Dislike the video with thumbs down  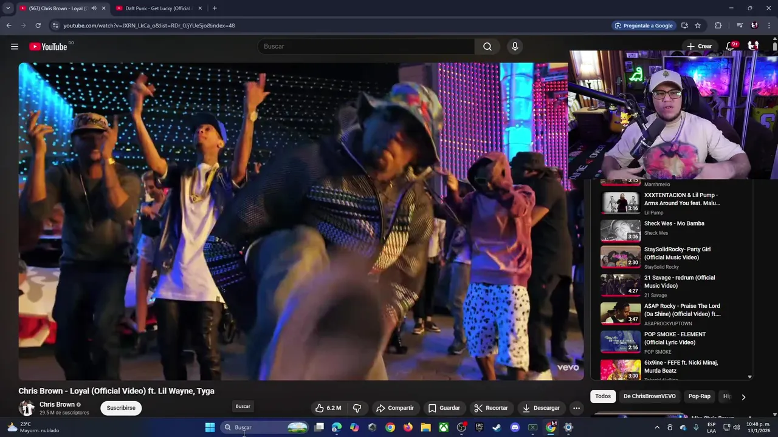click(357, 408)
